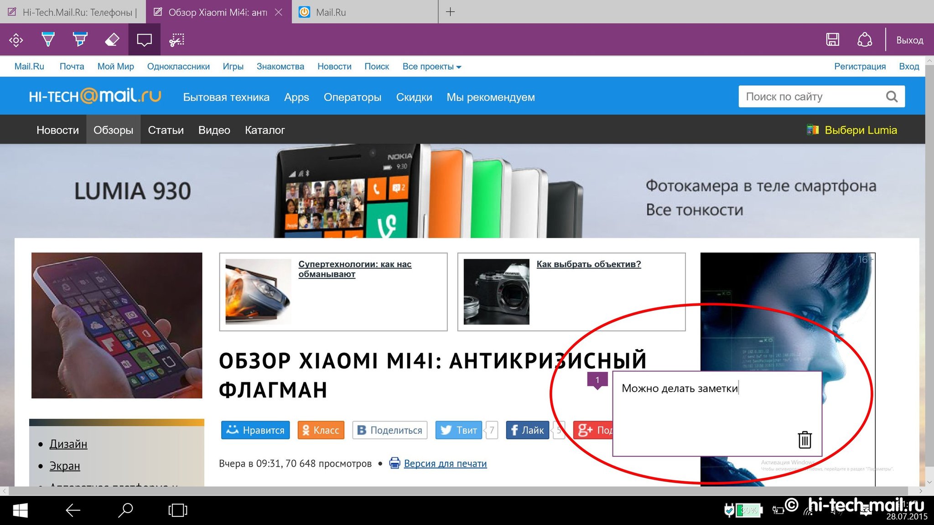
Task: Open the Видео menu item
Action: (x=214, y=130)
